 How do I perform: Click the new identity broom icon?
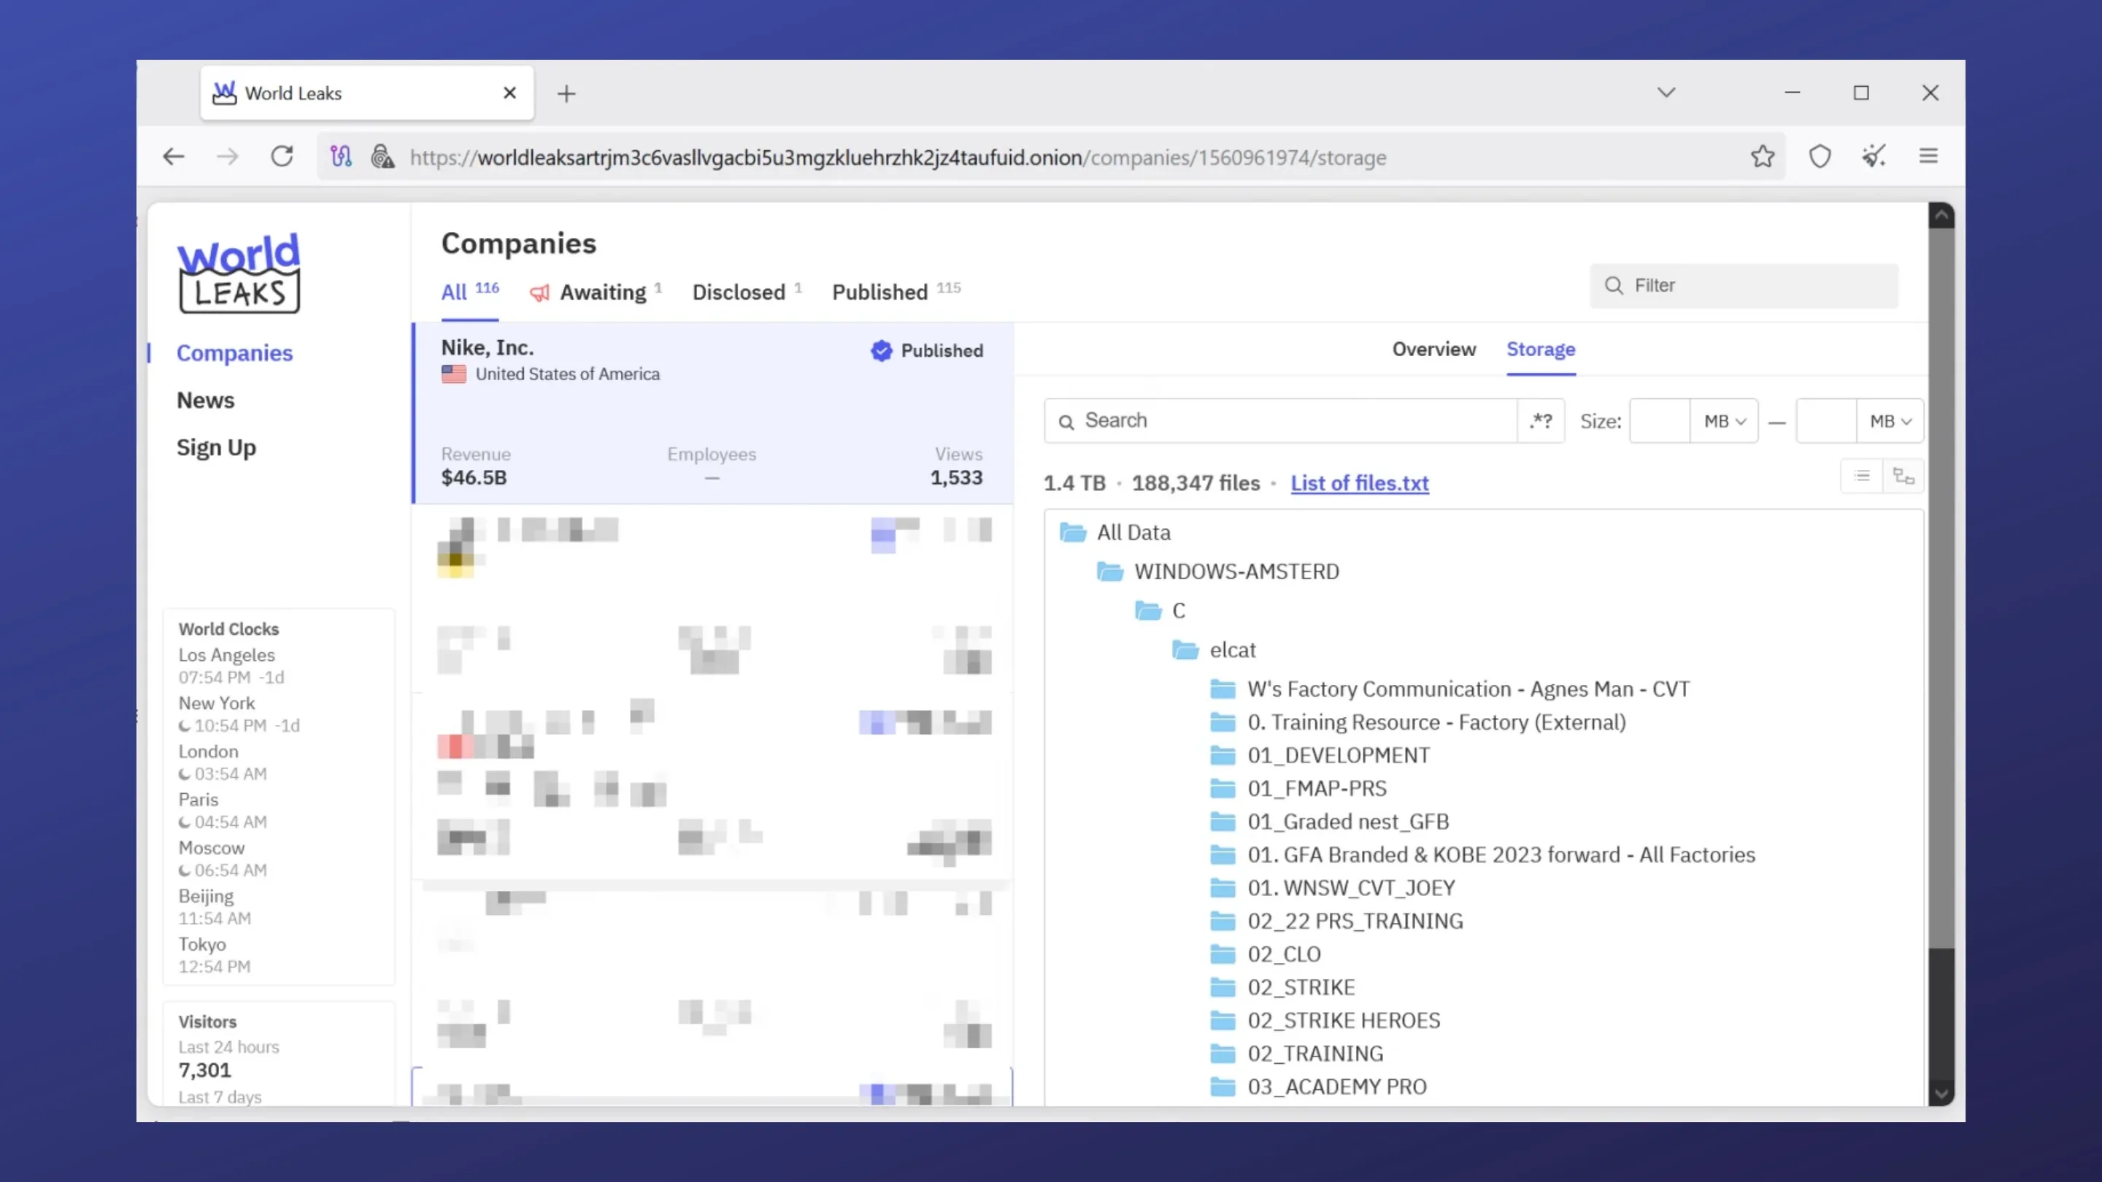[x=1874, y=157]
